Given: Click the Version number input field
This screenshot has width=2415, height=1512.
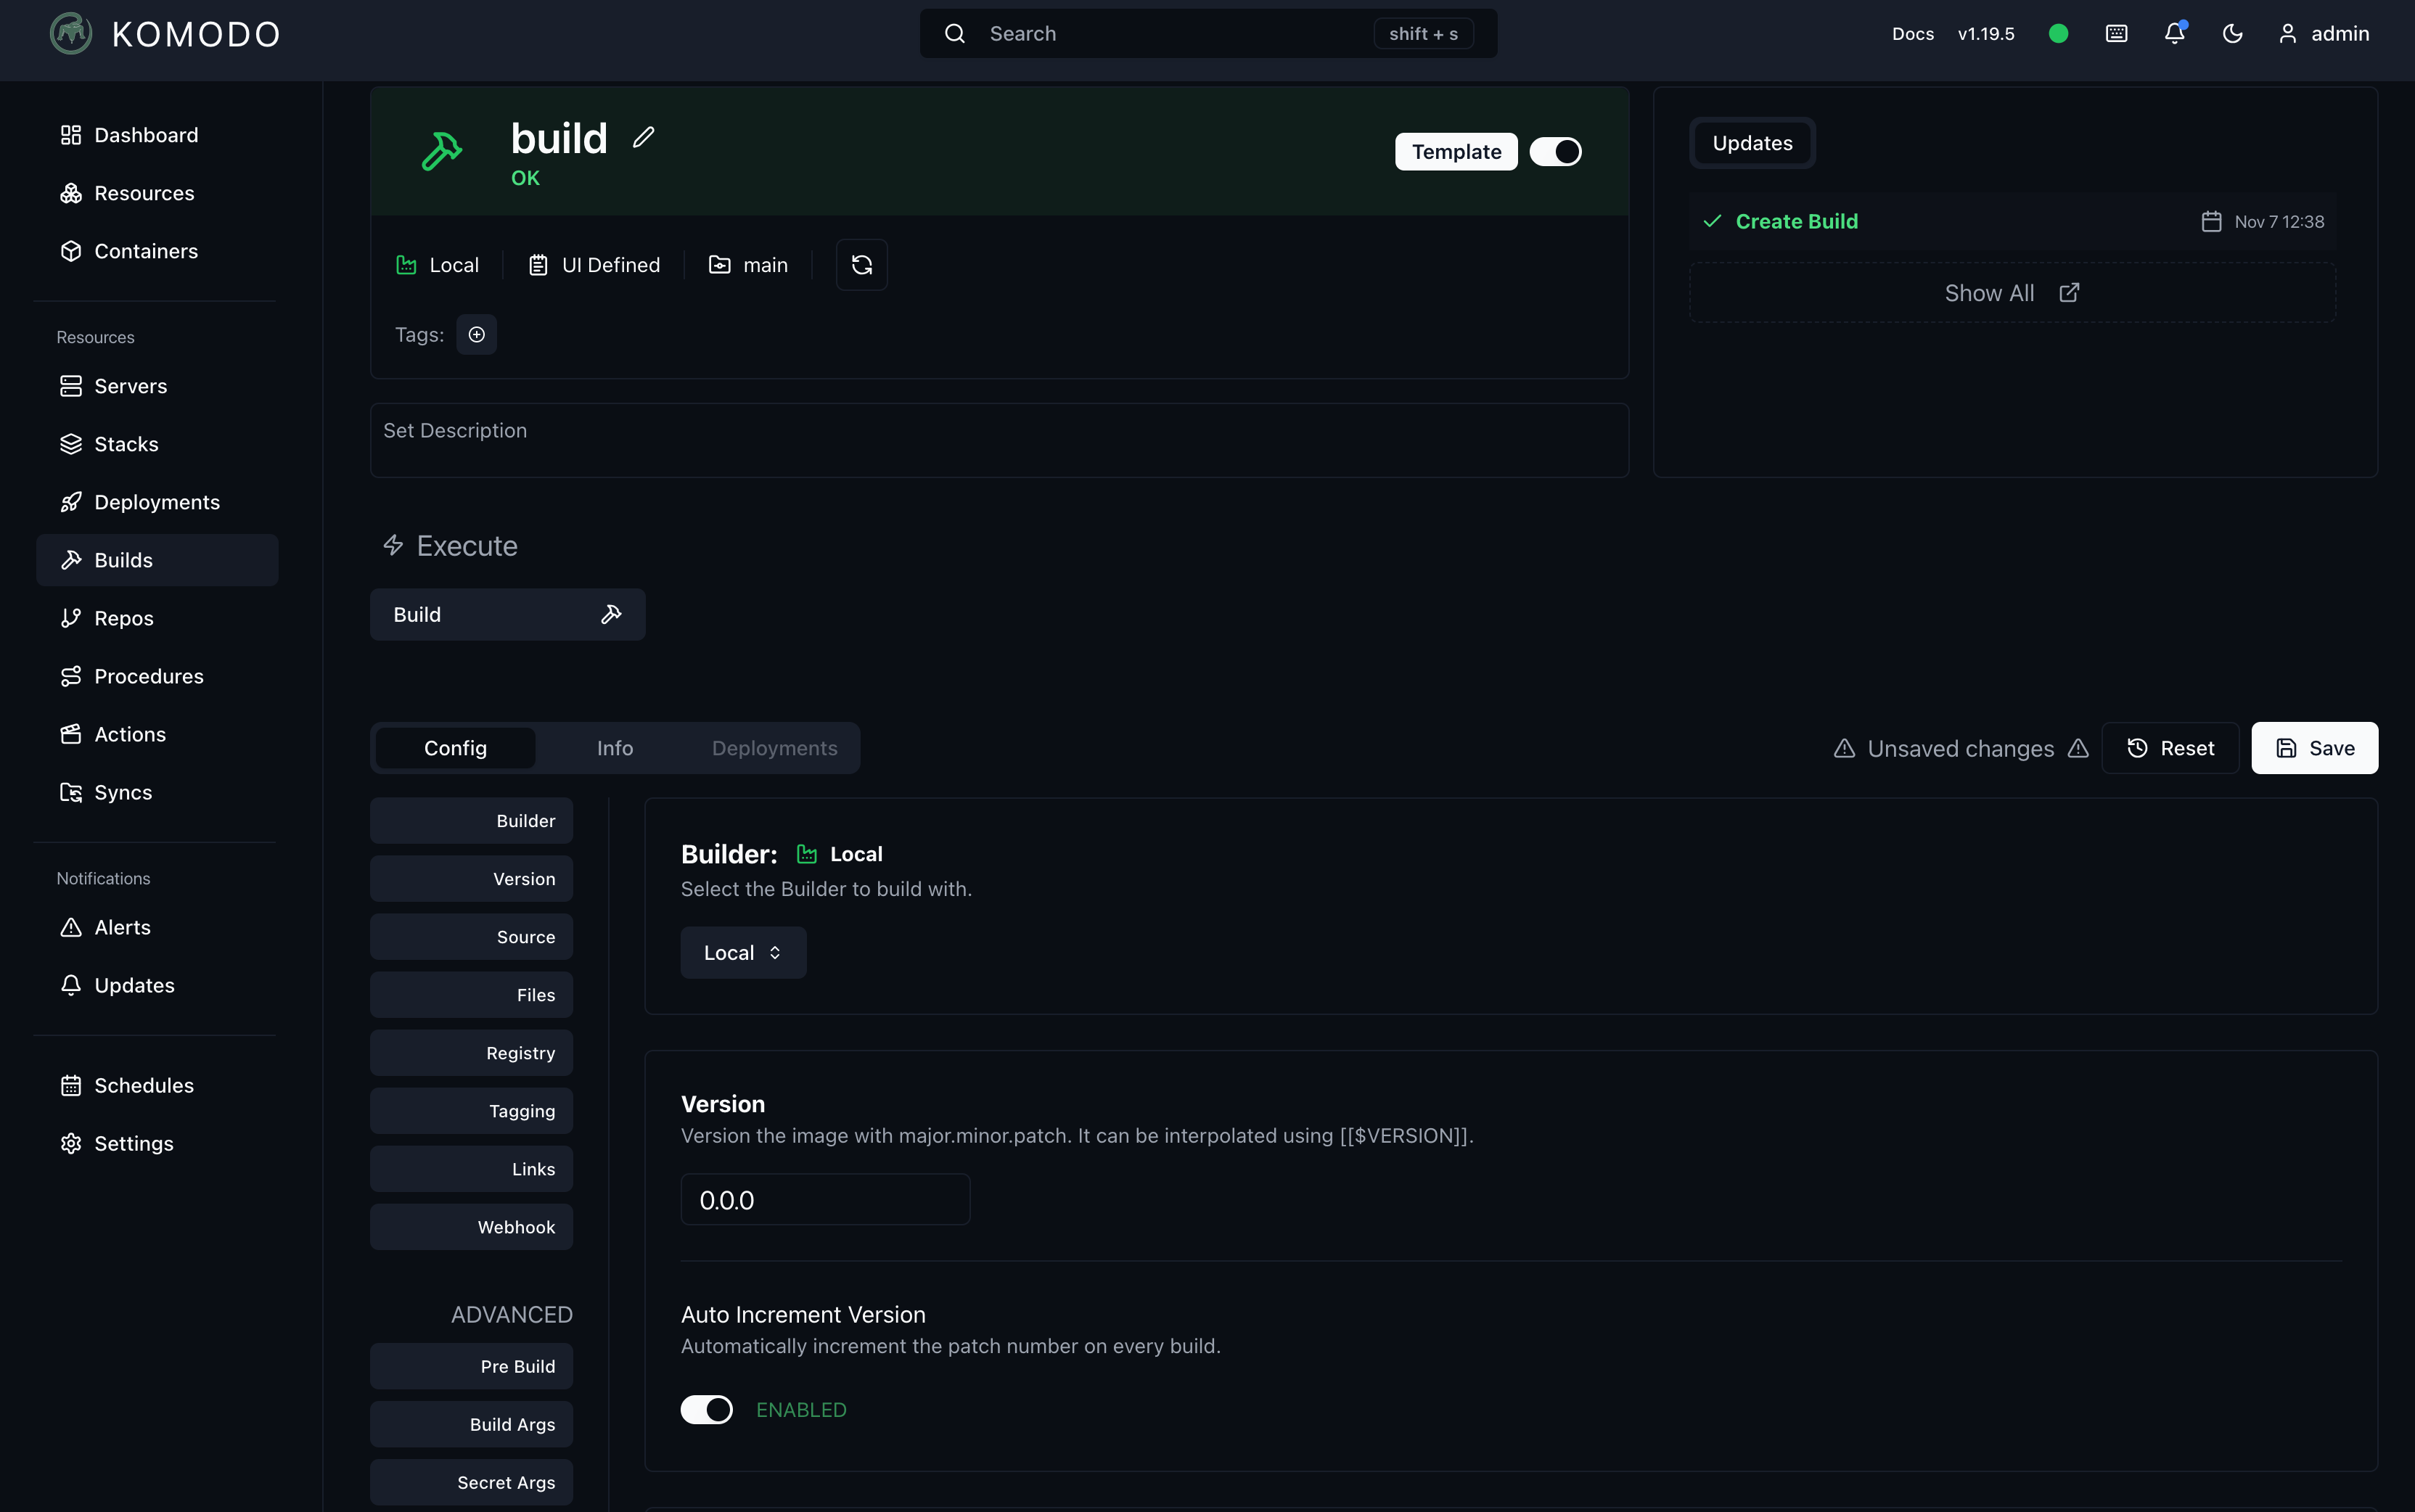Looking at the screenshot, I should tap(825, 1200).
